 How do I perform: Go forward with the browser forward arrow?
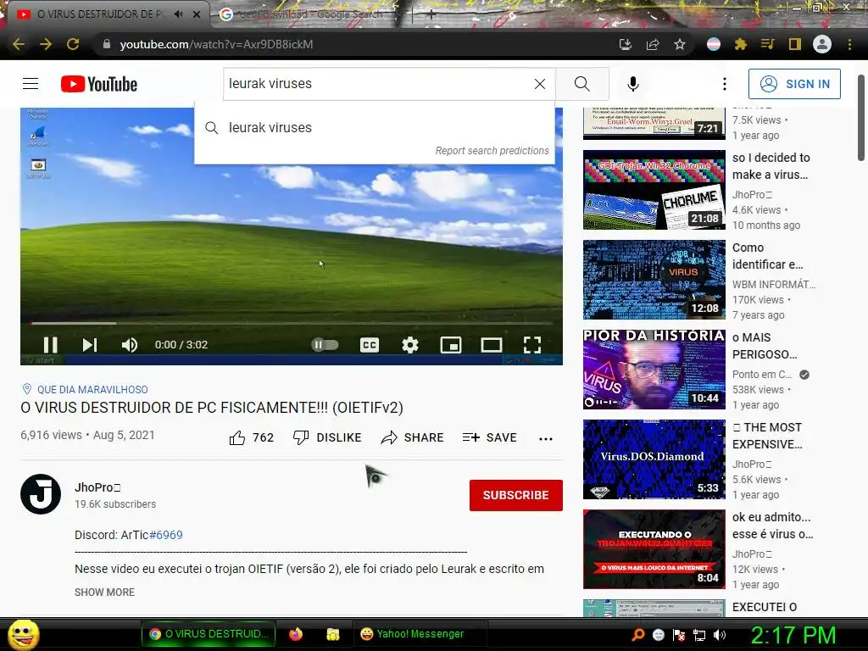coord(46,44)
